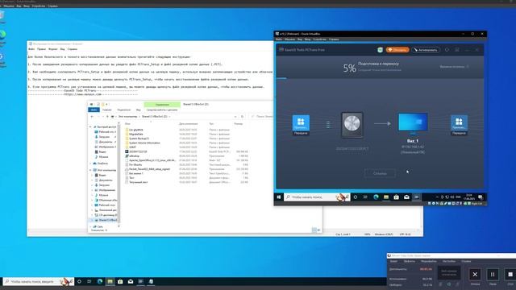Expand Network node in Explorer tree
Image resolution: width=516 pixels, height=290 pixels.
pos(90,226)
